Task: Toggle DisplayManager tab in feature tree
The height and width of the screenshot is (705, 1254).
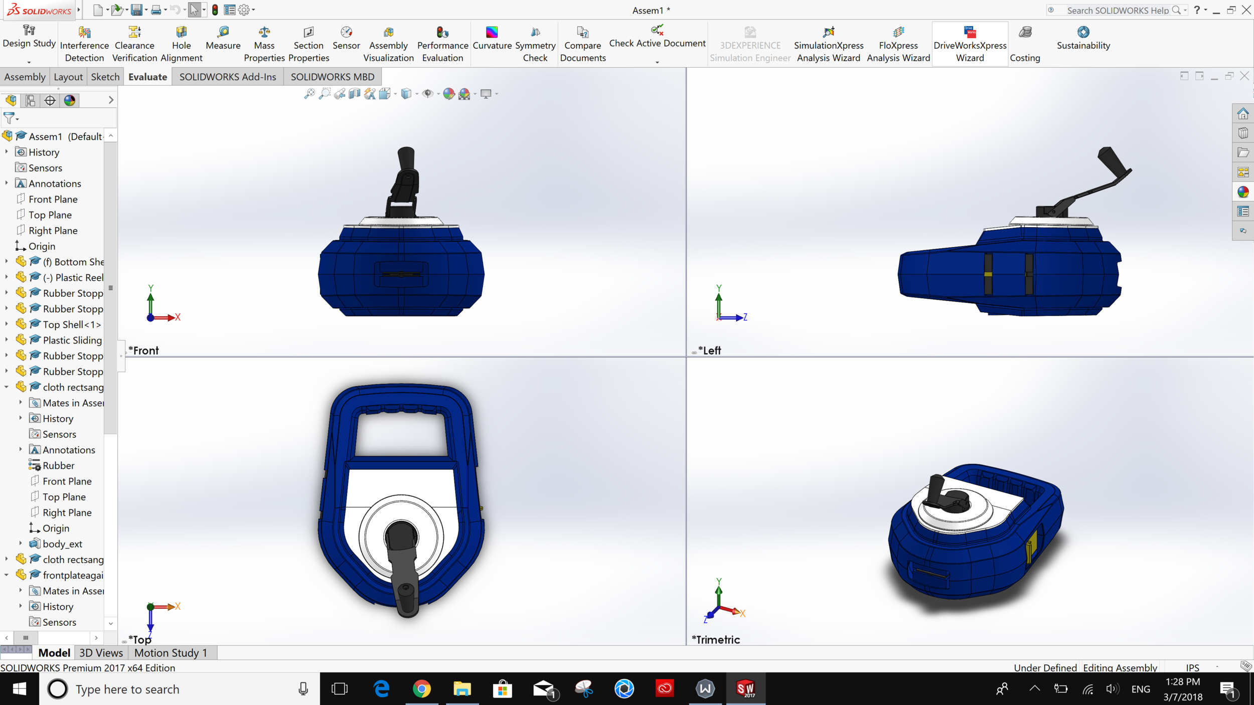Action: (70, 101)
